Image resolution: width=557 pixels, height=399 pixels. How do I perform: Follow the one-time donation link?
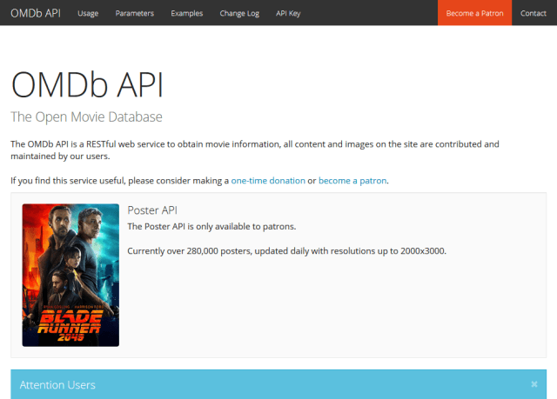coord(268,181)
